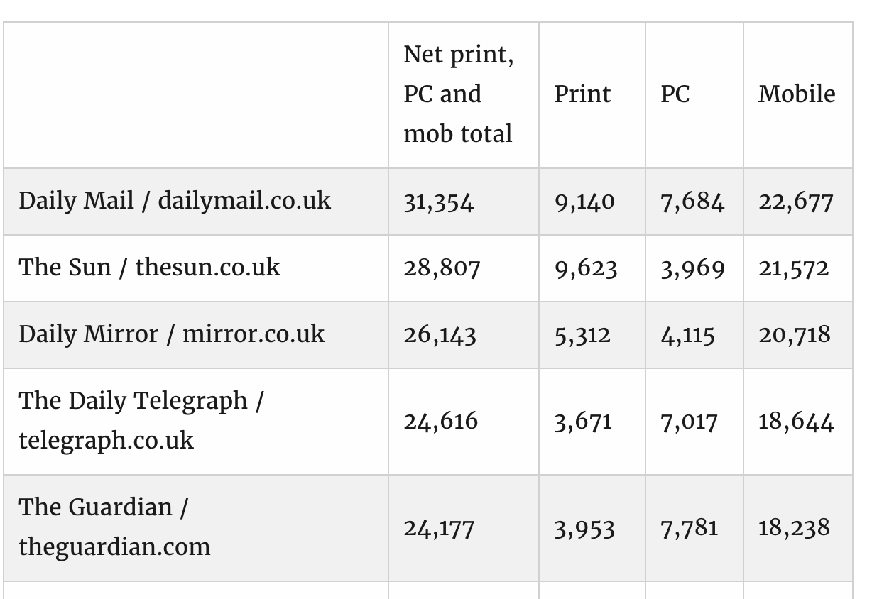Select the empty top-left header cell
The width and height of the screenshot is (872, 599).
click(x=196, y=95)
